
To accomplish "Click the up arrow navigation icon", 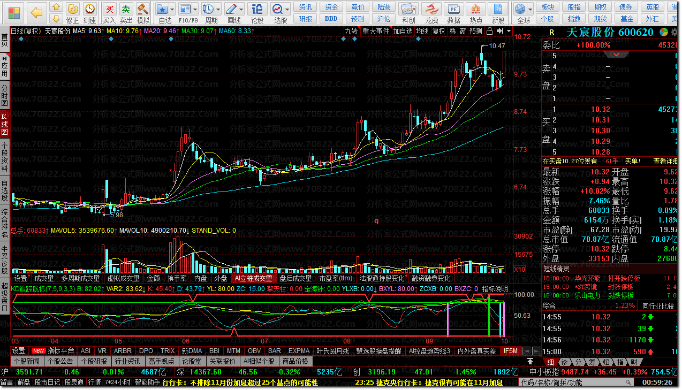I will click(x=56, y=7).
